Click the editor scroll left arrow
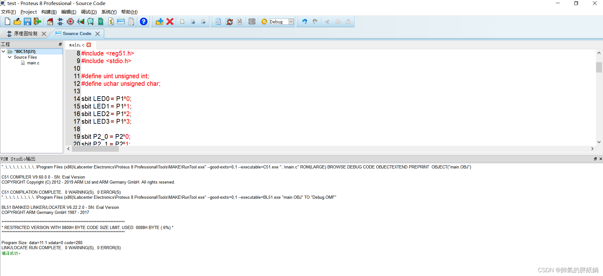Image resolution: width=603 pixels, height=276 pixels. tap(69, 149)
